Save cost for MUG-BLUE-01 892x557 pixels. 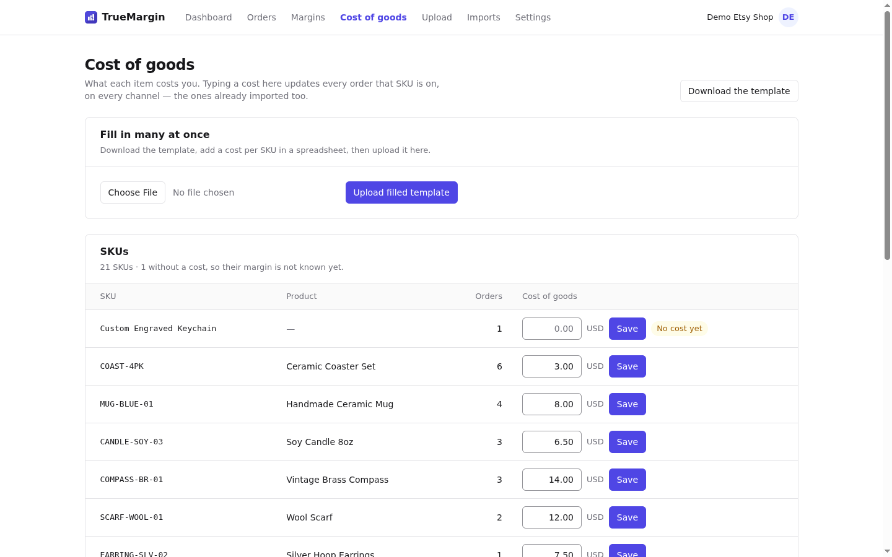pyautogui.click(x=627, y=404)
